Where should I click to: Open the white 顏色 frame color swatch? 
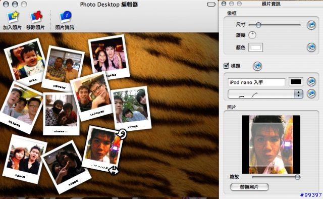tap(256, 47)
